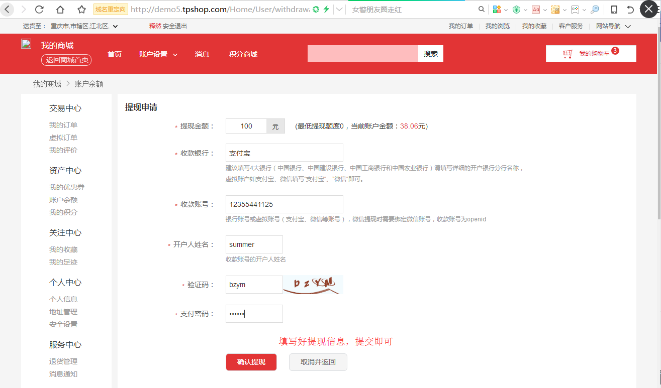Image resolution: width=661 pixels, height=388 pixels.
Task: Click the coupon clipper extension icon
Action: [555, 9]
